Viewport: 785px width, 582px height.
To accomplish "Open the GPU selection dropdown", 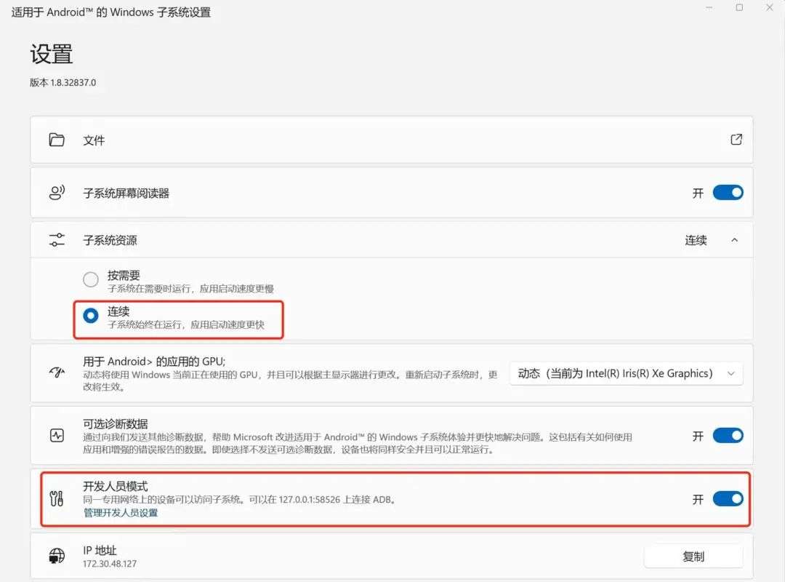I will 626,373.
